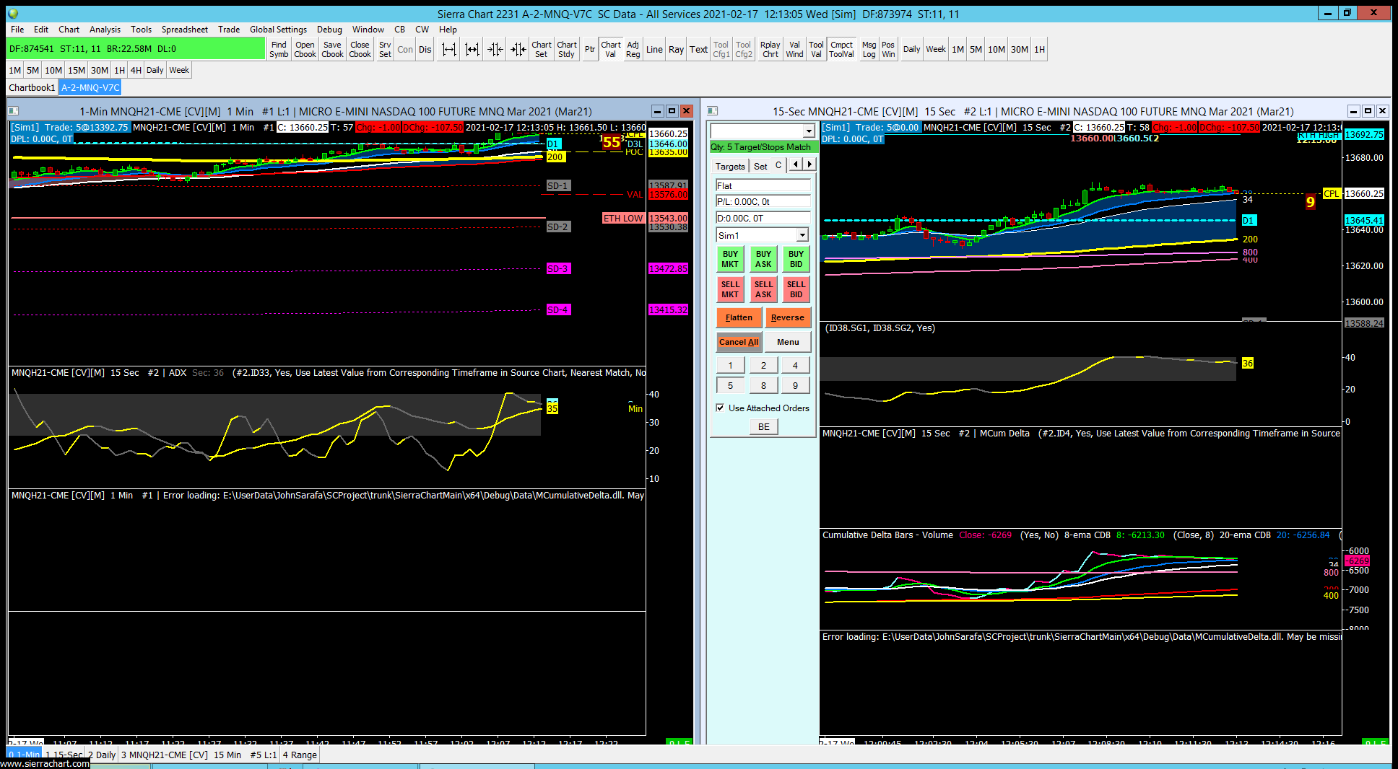Click the Chart Settings toolbar button
This screenshot has height=769, width=1398.
point(541,49)
